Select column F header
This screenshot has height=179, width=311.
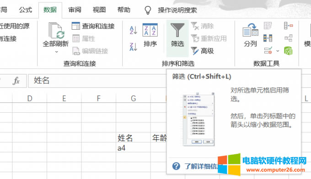tap(99, 98)
